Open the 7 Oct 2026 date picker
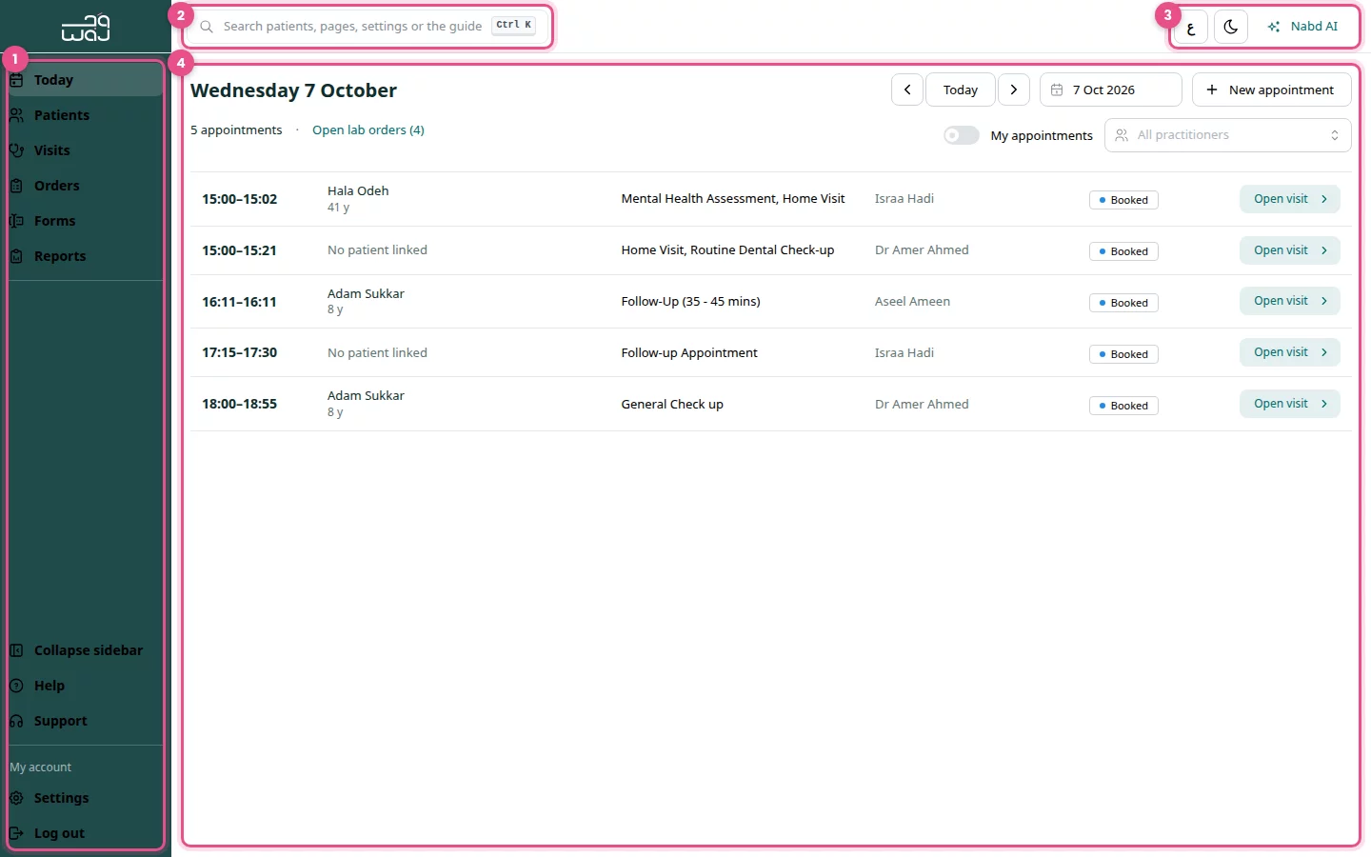The image size is (1371, 857). pyautogui.click(x=1111, y=90)
